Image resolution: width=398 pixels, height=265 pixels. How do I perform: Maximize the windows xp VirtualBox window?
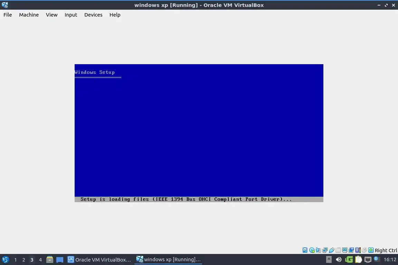point(386,5)
